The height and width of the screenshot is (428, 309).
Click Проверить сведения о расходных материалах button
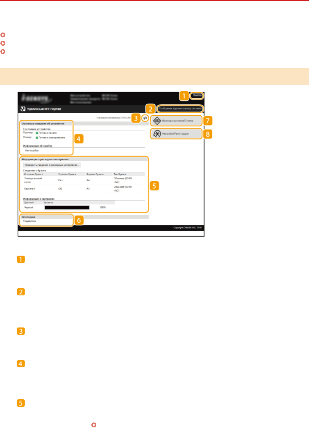point(52,165)
